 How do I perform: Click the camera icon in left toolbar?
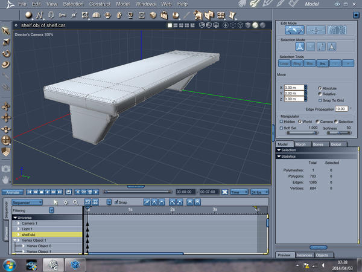click(5, 169)
